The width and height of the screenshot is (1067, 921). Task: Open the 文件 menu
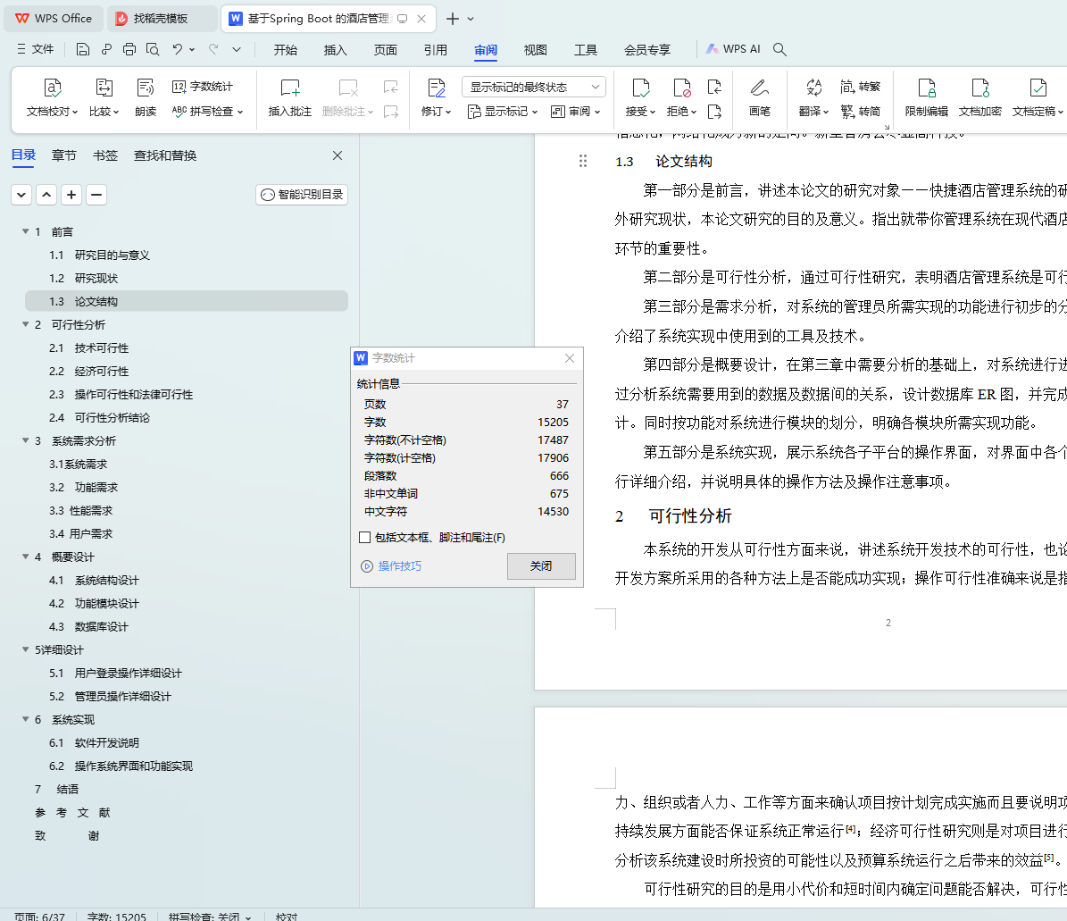36,49
